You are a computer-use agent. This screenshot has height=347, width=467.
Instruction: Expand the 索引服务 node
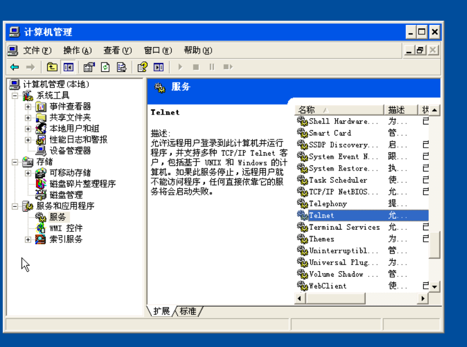point(28,240)
